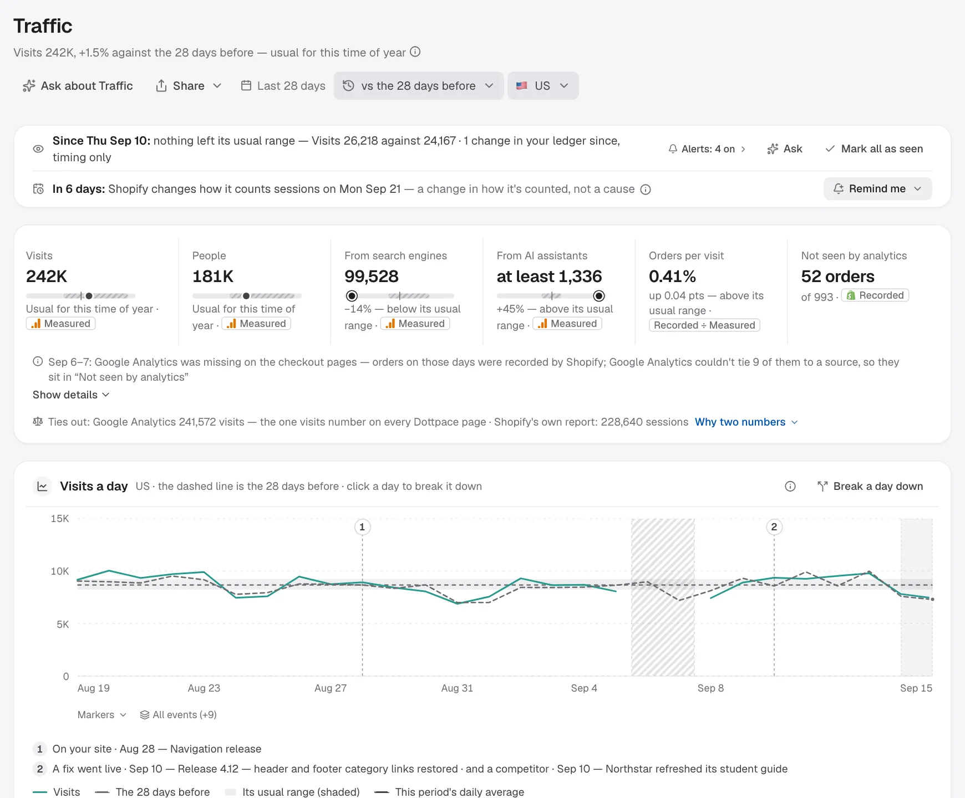This screenshot has width=965, height=798.
Task: Click the From search engines range bar
Action: 399,296
